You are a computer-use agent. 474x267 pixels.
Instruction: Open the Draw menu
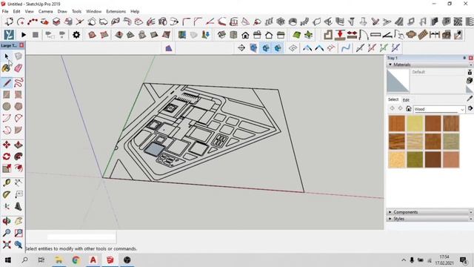(62, 12)
